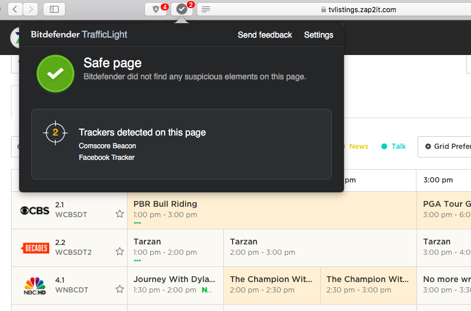The width and height of the screenshot is (471, 311).
Task: Select Comscore Beacon tracker entry
Action: pos(107,146)
